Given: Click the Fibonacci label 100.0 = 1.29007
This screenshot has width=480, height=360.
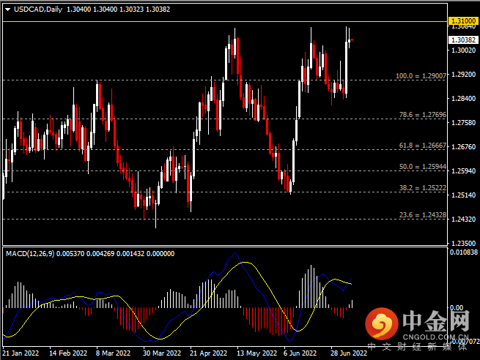Looking at the screenshot, I should (421, 76).
